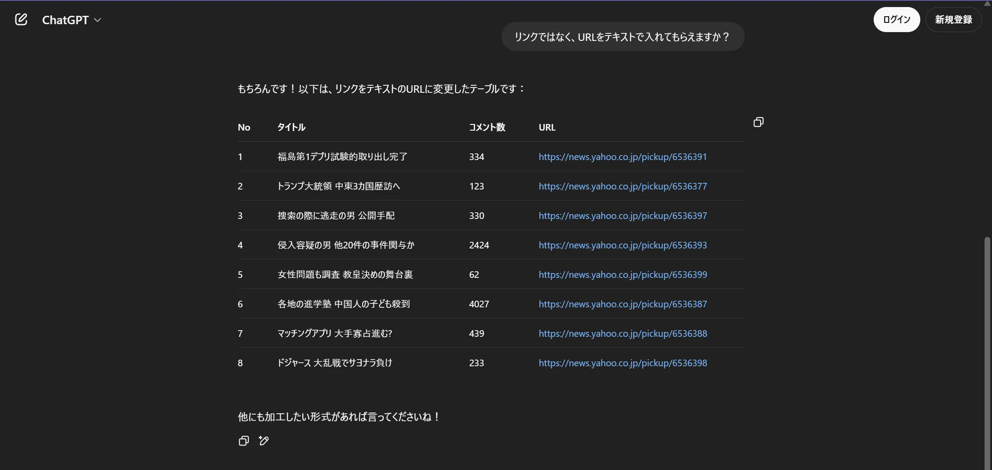Click title 侵入容疑の男 他20件の事件関与か
Screen dimensions: 992x470
pos(346,245)
